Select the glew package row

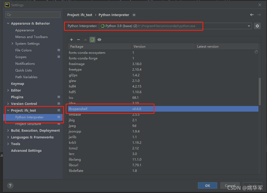click(163, 81)
